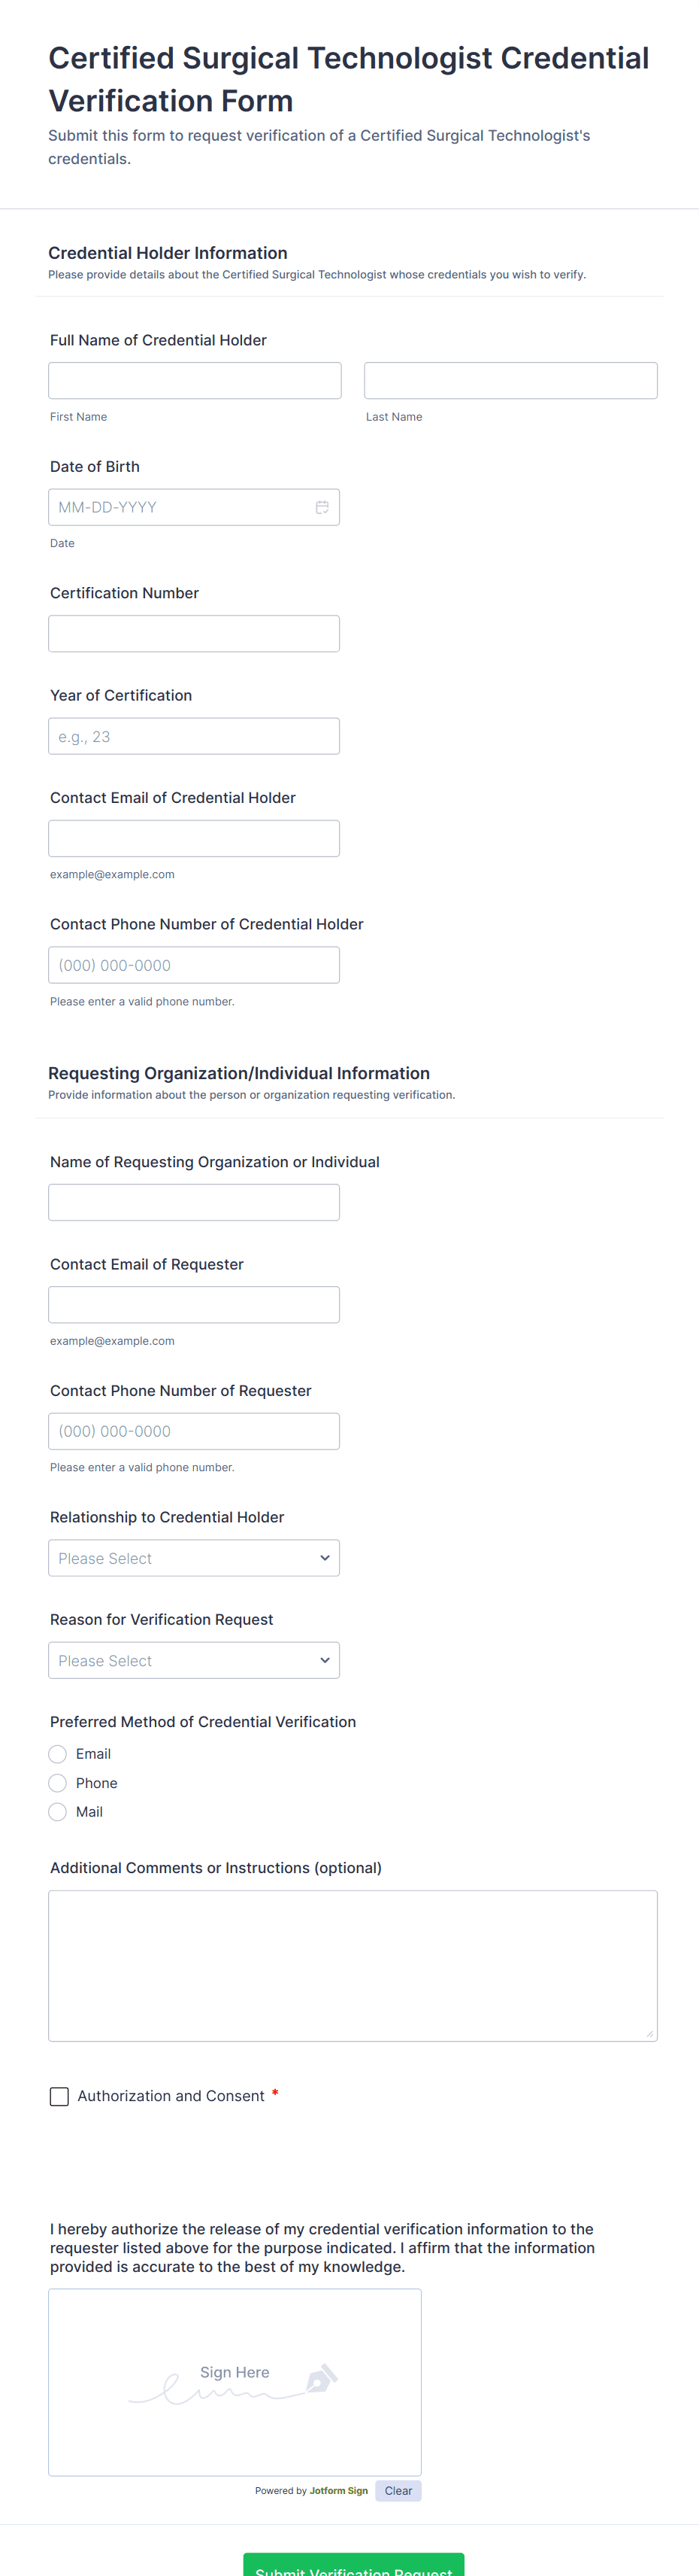This screenshot has height=2576, width=699.
Task: Click the Certification Number field
Action: click(x=194, y=634)
